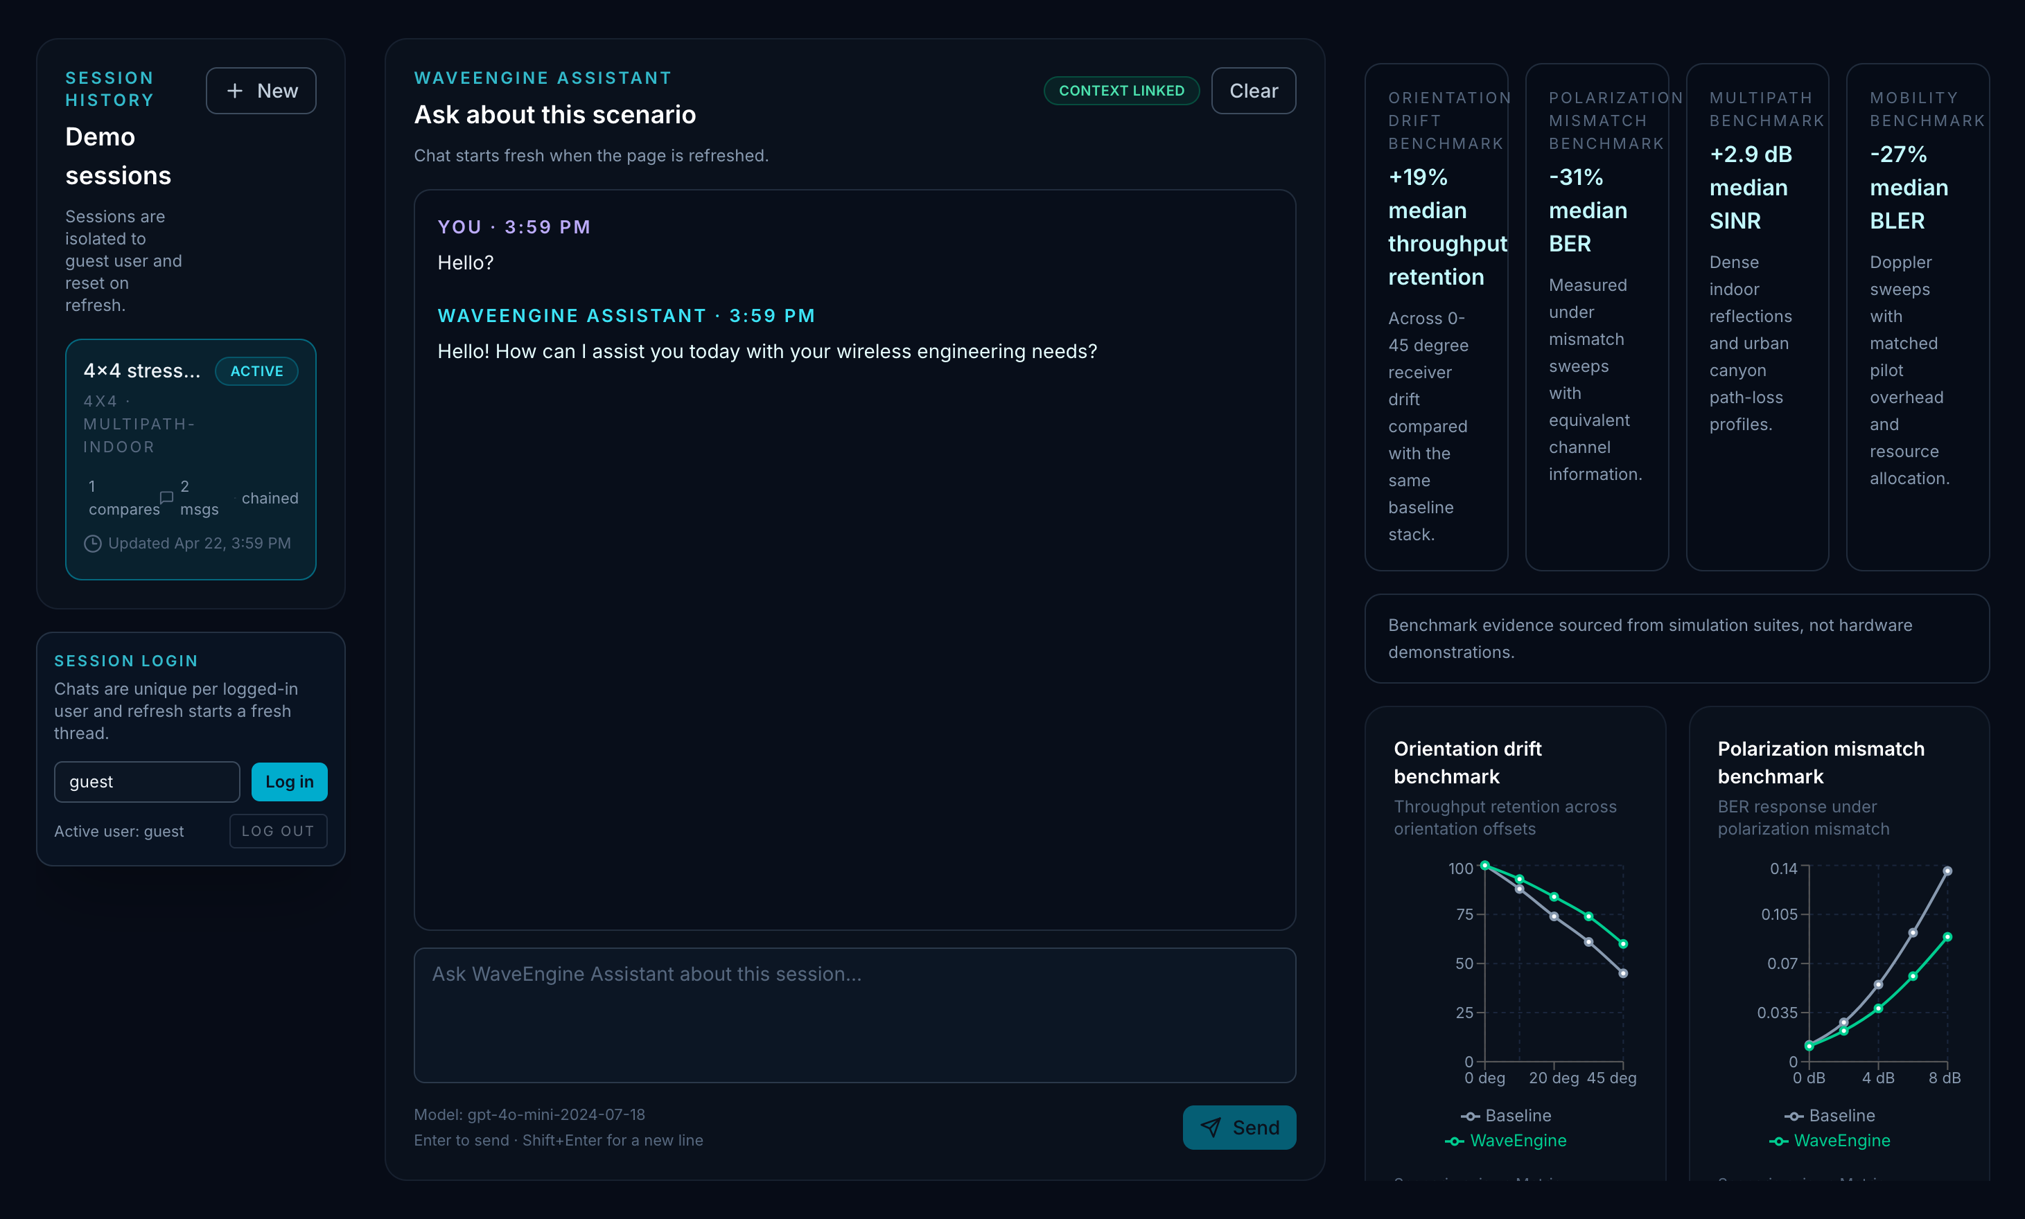Clear the assistant chat
This screenshot has width=2025, height=1219.
pyautogui.click(x=1253, y=90)
